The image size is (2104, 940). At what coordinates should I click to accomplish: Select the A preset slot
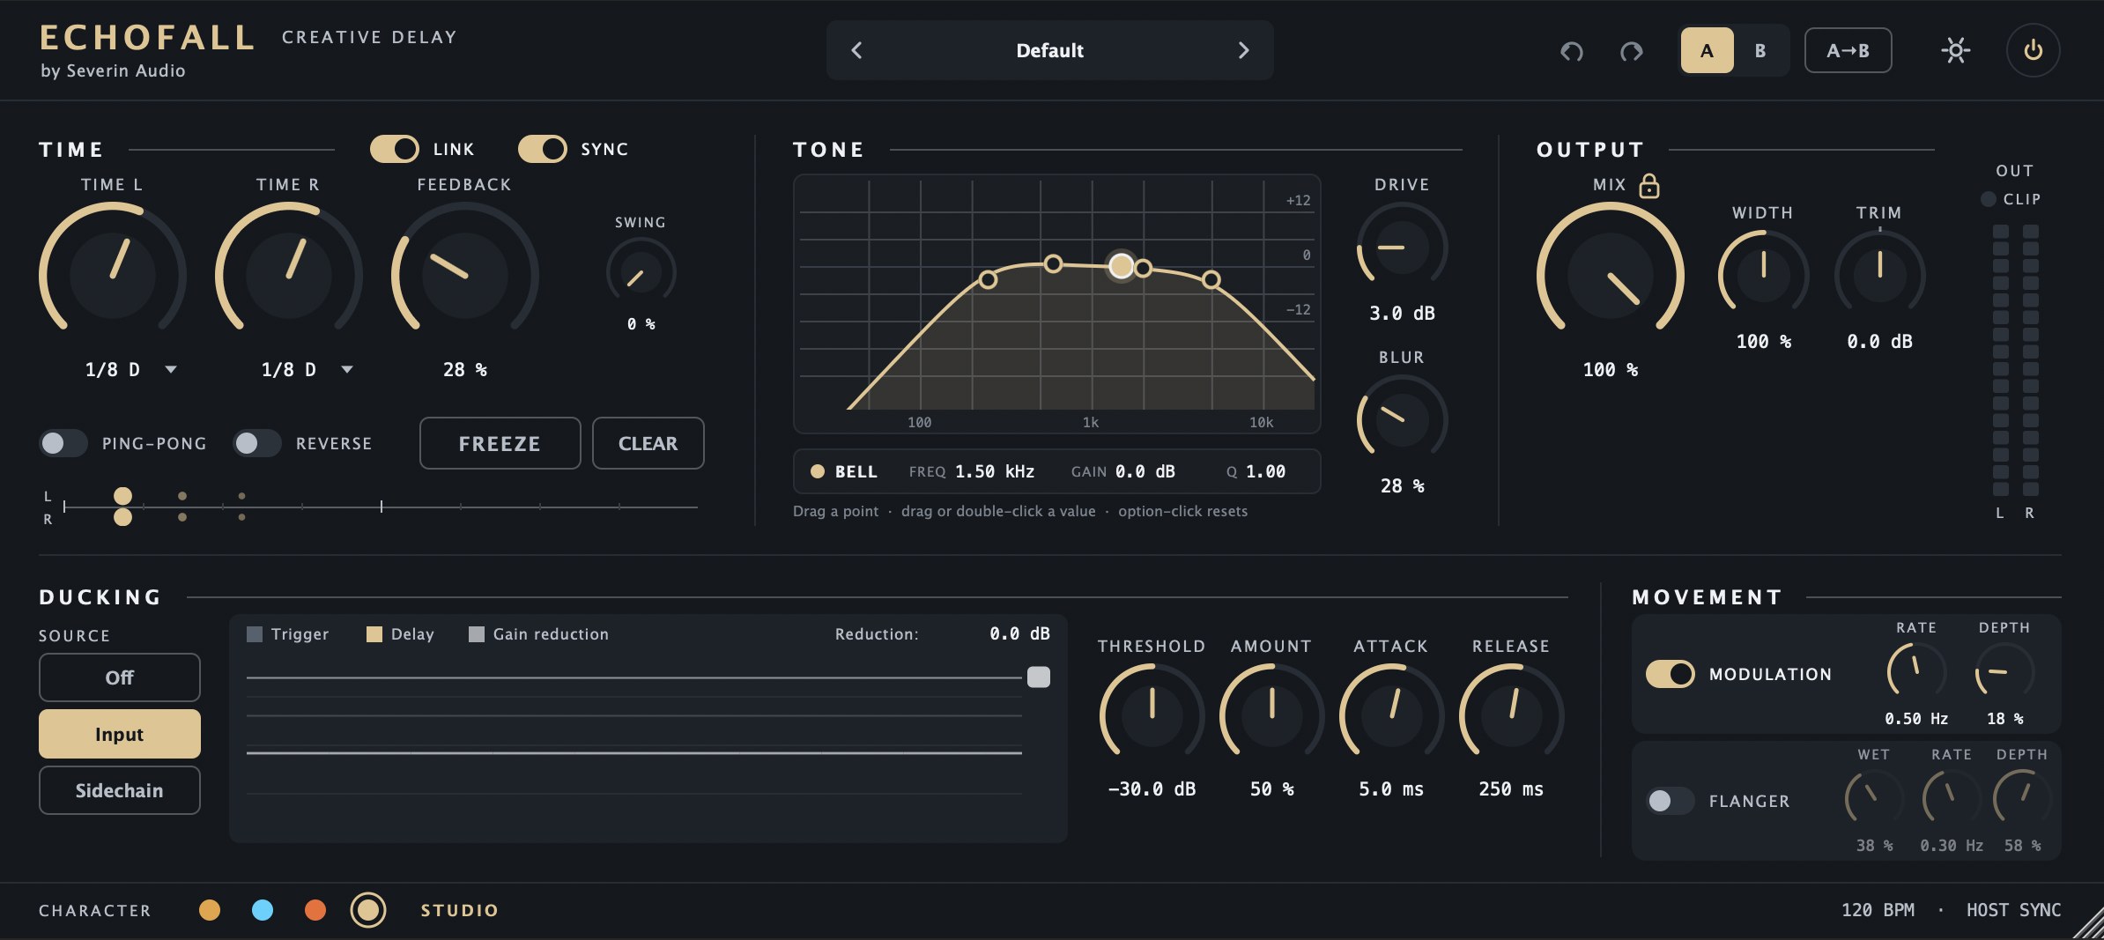[1707, 50]
